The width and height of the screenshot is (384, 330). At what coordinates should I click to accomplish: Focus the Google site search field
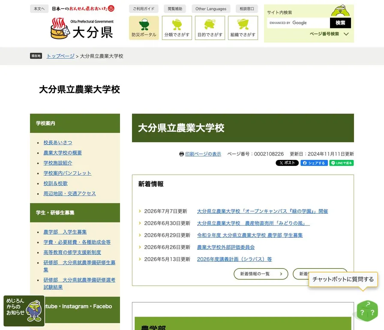click(x=298, y=23)
